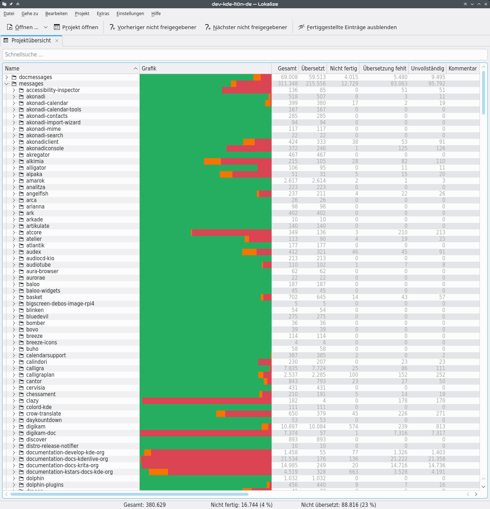Viewport: 490px width, 509px height.
Task: Click the clazy folder icon
Action: 21,401
